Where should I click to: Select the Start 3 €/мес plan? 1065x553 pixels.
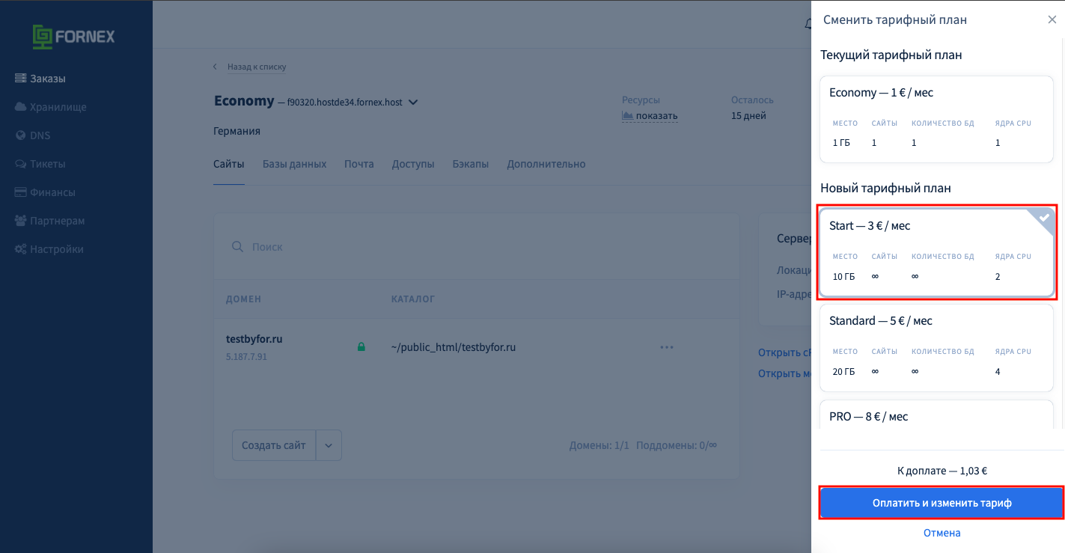click(x=936, y=252)
